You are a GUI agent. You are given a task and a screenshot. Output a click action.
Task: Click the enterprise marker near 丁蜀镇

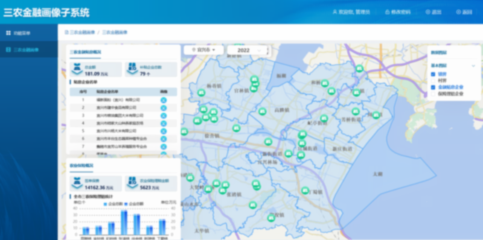pyautogui.click(x=305, y=191)
